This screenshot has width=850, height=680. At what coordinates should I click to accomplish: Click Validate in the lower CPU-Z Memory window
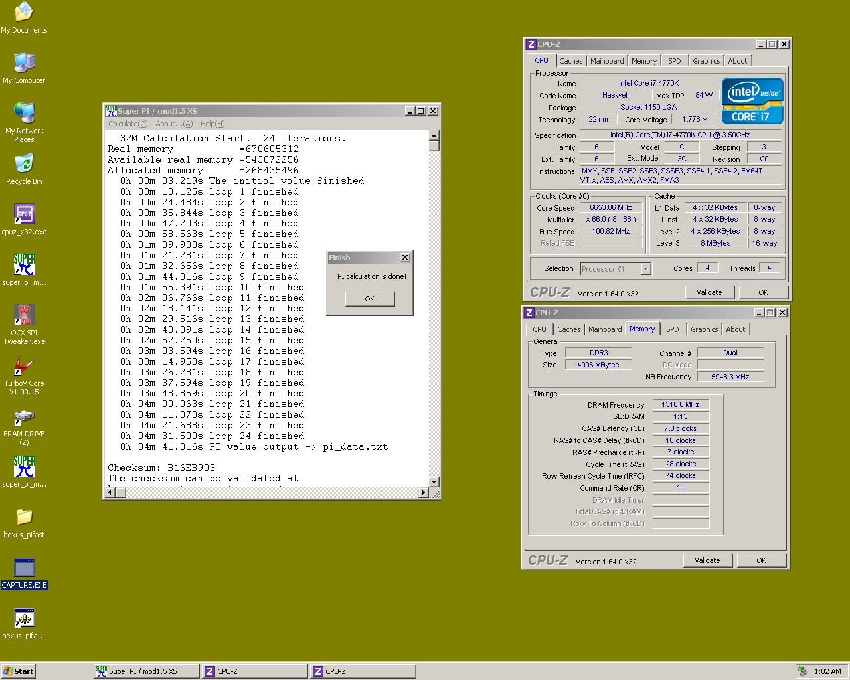tap(707, 560)
